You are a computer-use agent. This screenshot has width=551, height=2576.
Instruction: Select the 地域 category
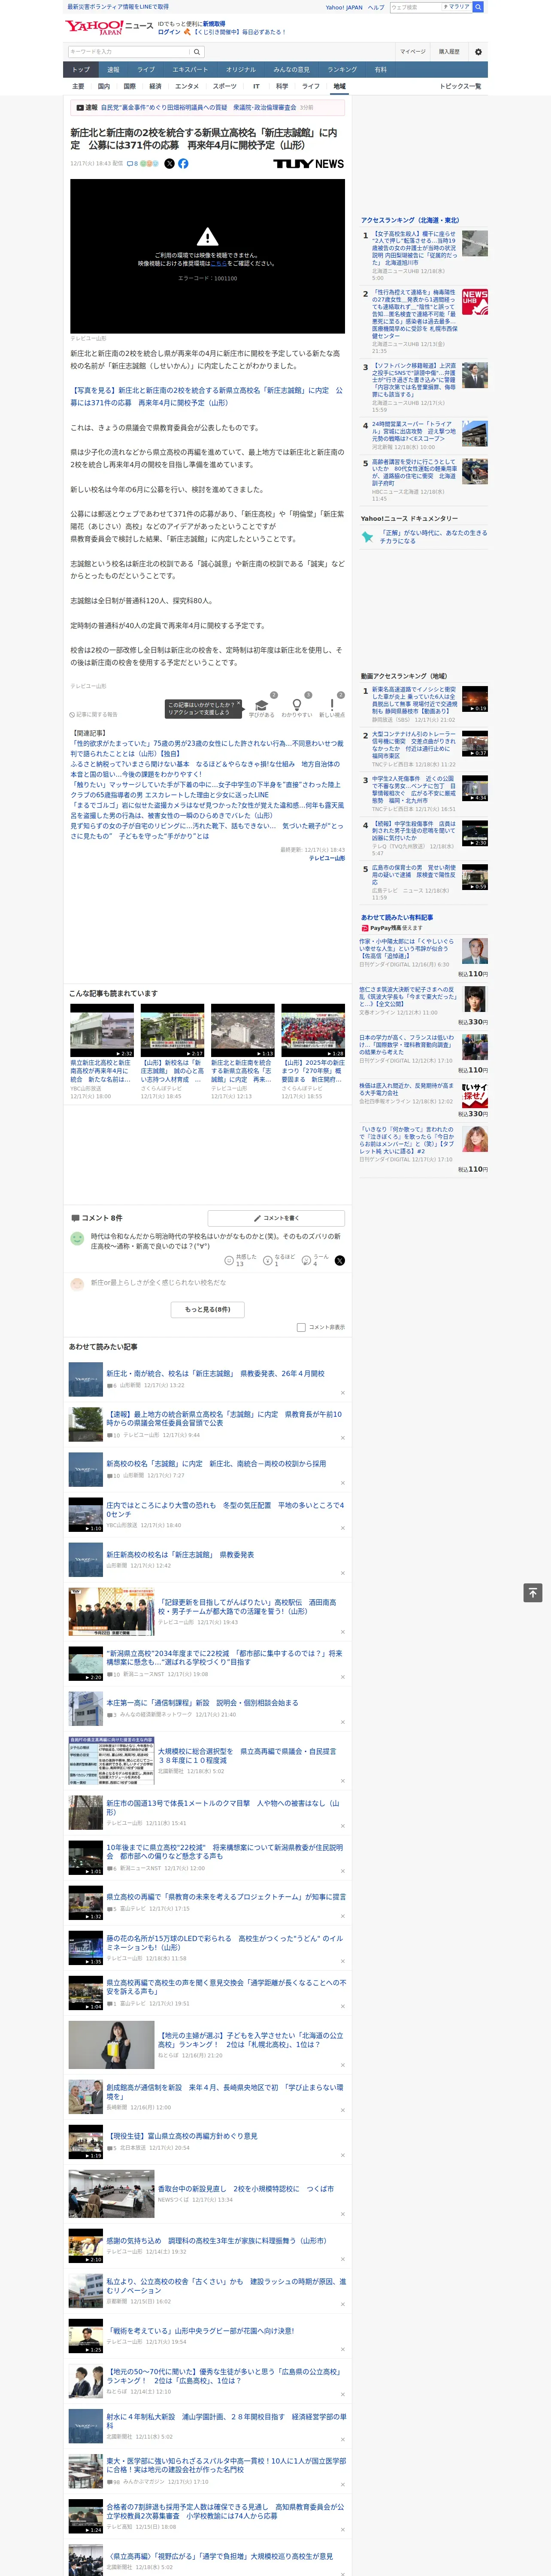tap(339, 87)
